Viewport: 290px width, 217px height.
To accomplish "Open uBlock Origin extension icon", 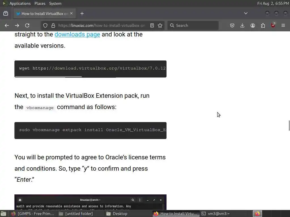I will click(x=273, y=25).
